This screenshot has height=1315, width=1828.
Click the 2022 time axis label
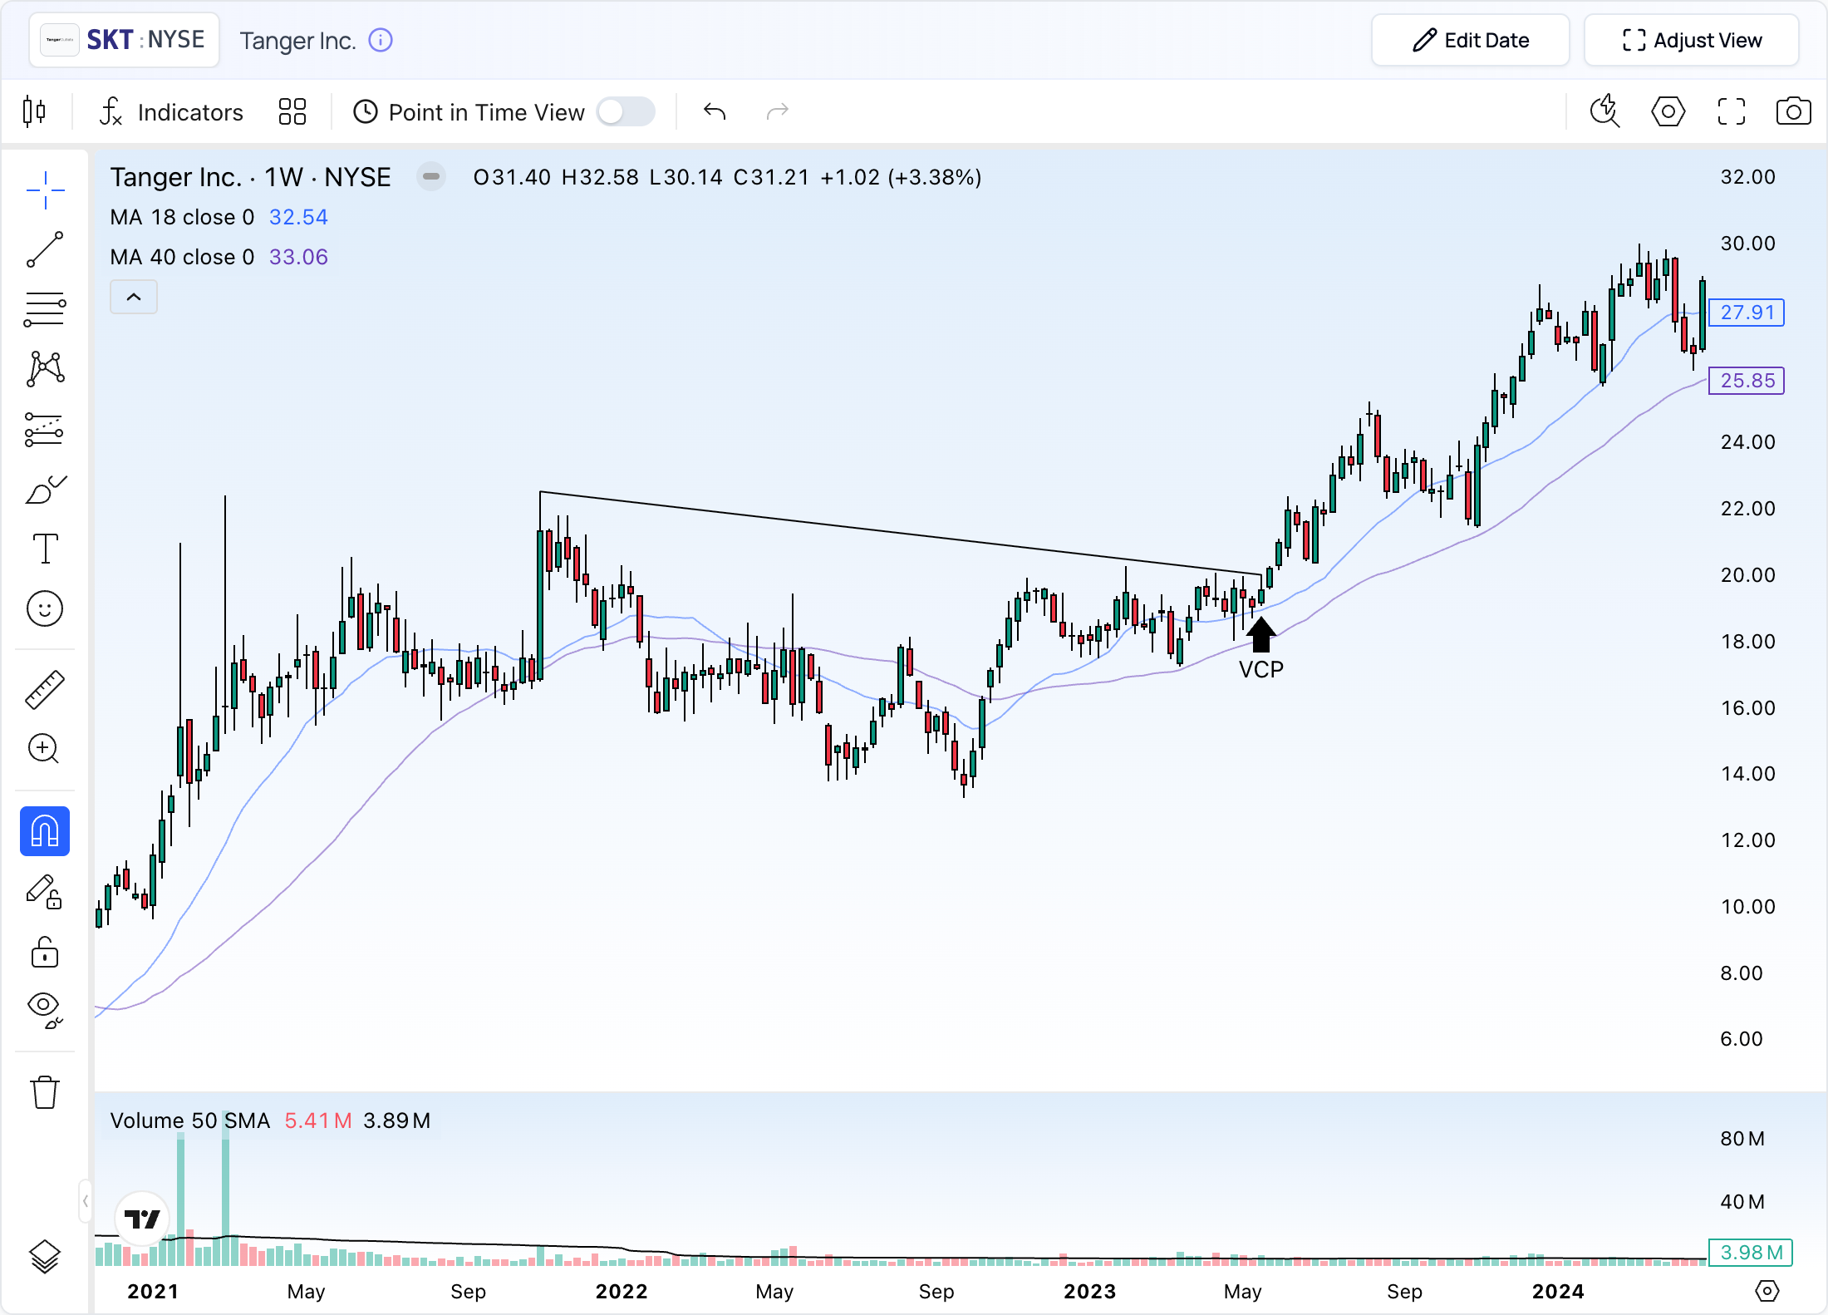(x=622, y=1291)
